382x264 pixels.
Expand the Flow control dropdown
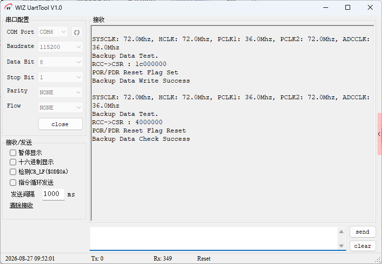point(60,108)
